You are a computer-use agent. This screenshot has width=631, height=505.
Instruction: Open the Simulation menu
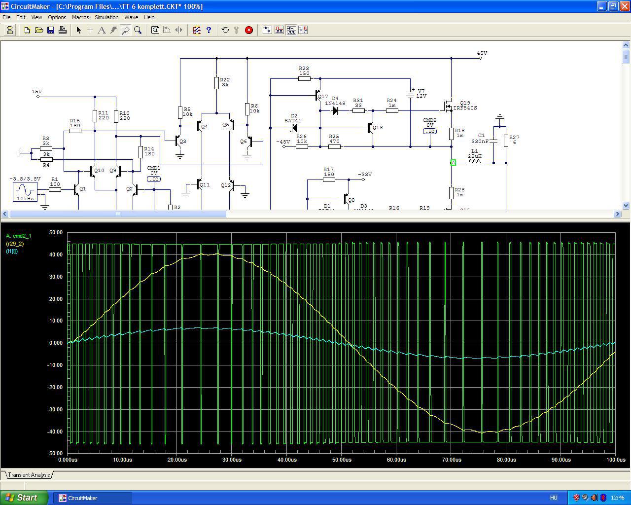[106, 17]
